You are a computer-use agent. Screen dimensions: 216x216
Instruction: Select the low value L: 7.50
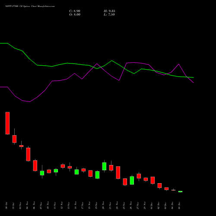109,15
